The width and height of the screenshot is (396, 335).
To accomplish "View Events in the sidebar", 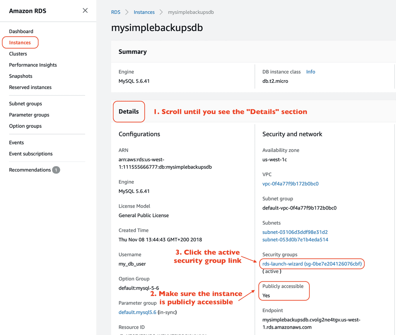I will [x=17, y=143].
